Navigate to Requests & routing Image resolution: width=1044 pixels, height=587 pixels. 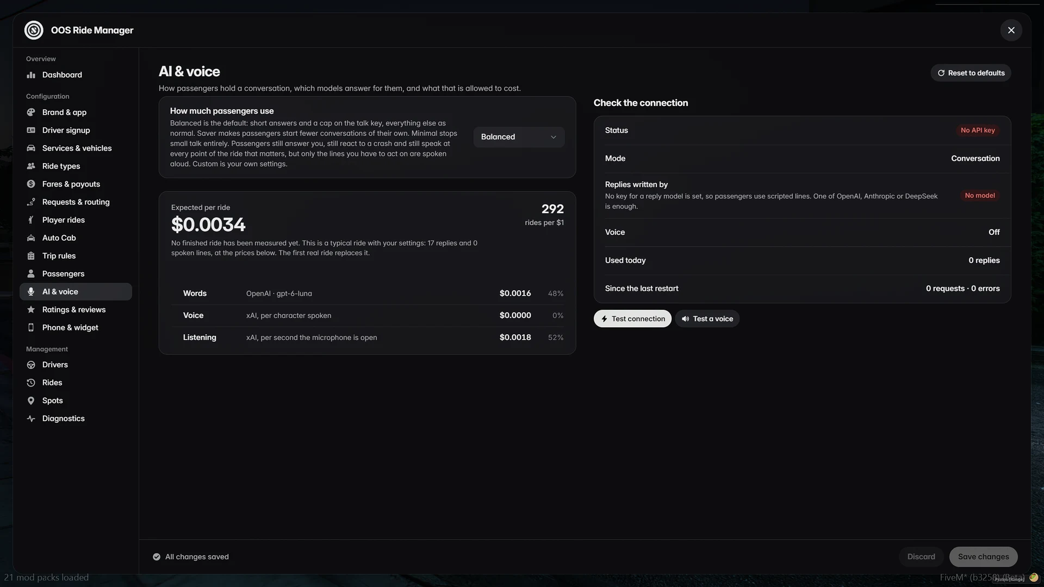tap(76, 202)
